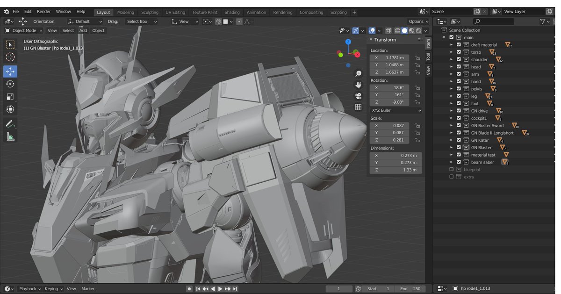Open the Tool sidebar tab
Screen dimensions: 561x294
428,57
